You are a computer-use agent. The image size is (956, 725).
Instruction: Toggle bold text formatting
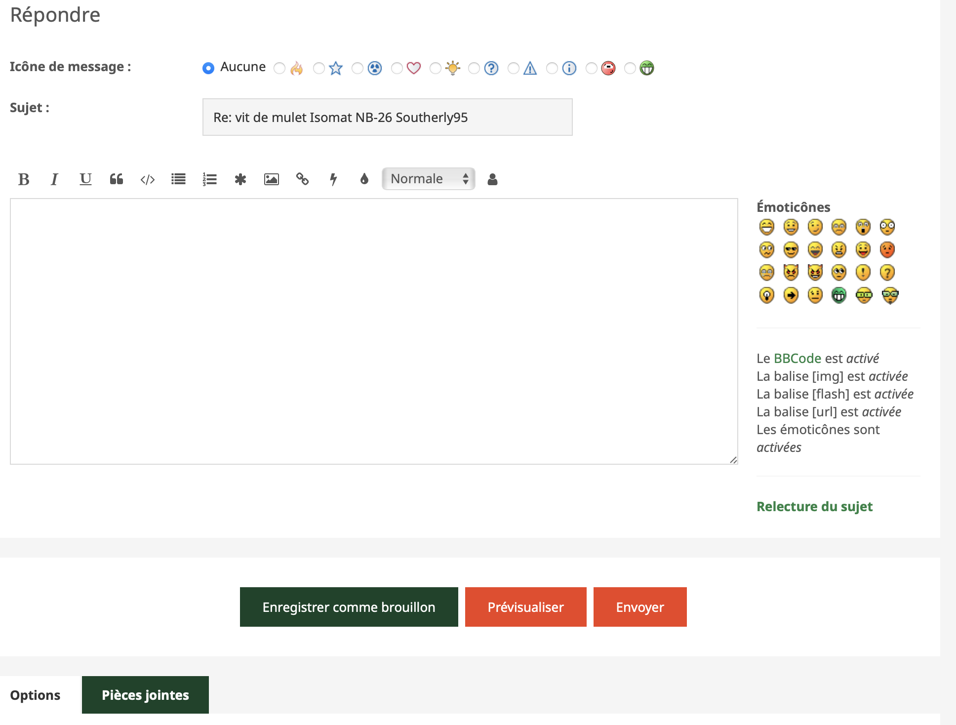[x=24, y=179]
